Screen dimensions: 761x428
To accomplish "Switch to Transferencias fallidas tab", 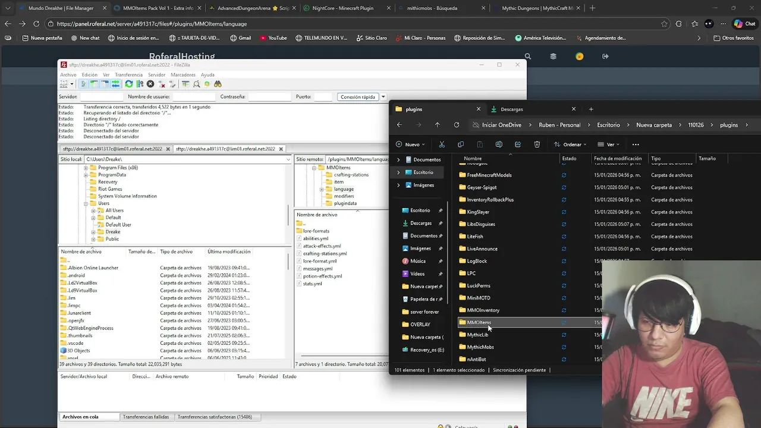I will click(x=146, y=417).
